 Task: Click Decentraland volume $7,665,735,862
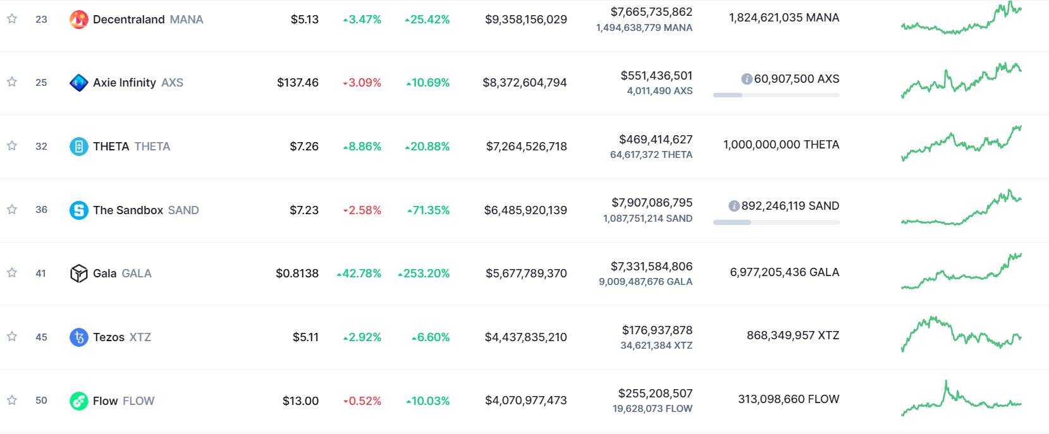click(651, 12)
